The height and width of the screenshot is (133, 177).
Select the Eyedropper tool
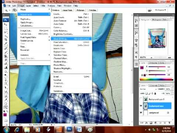(x=6, y=100)
